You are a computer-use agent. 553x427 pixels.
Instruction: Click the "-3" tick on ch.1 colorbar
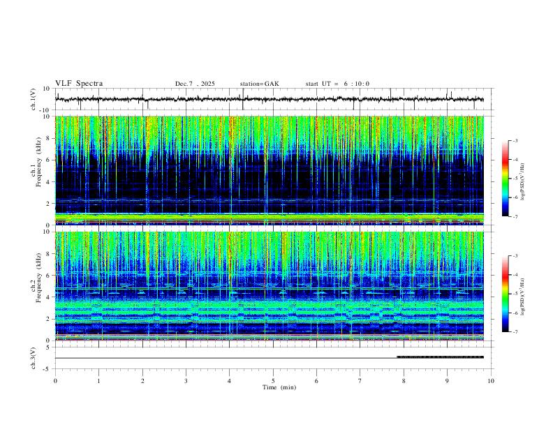tap(515, 140)
